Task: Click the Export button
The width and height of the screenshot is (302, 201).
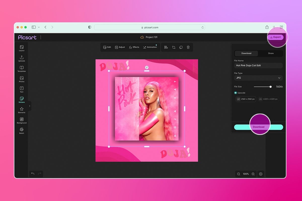Action: [x=275, y=37]
